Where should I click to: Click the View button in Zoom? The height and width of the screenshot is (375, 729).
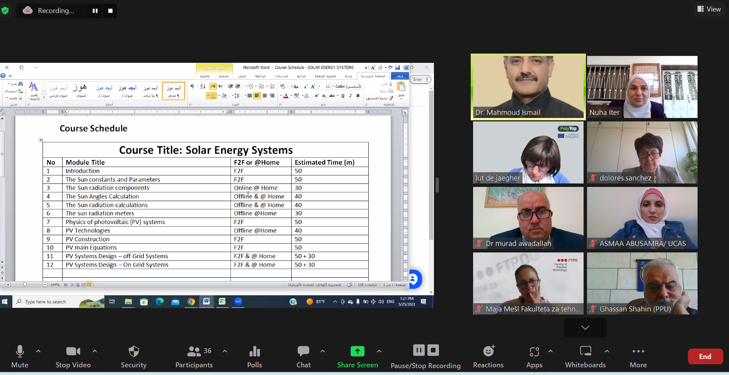tap(709, 9)
